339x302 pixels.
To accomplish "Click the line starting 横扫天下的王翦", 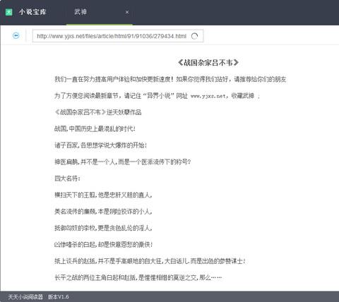I will click(x=103, y=195).
